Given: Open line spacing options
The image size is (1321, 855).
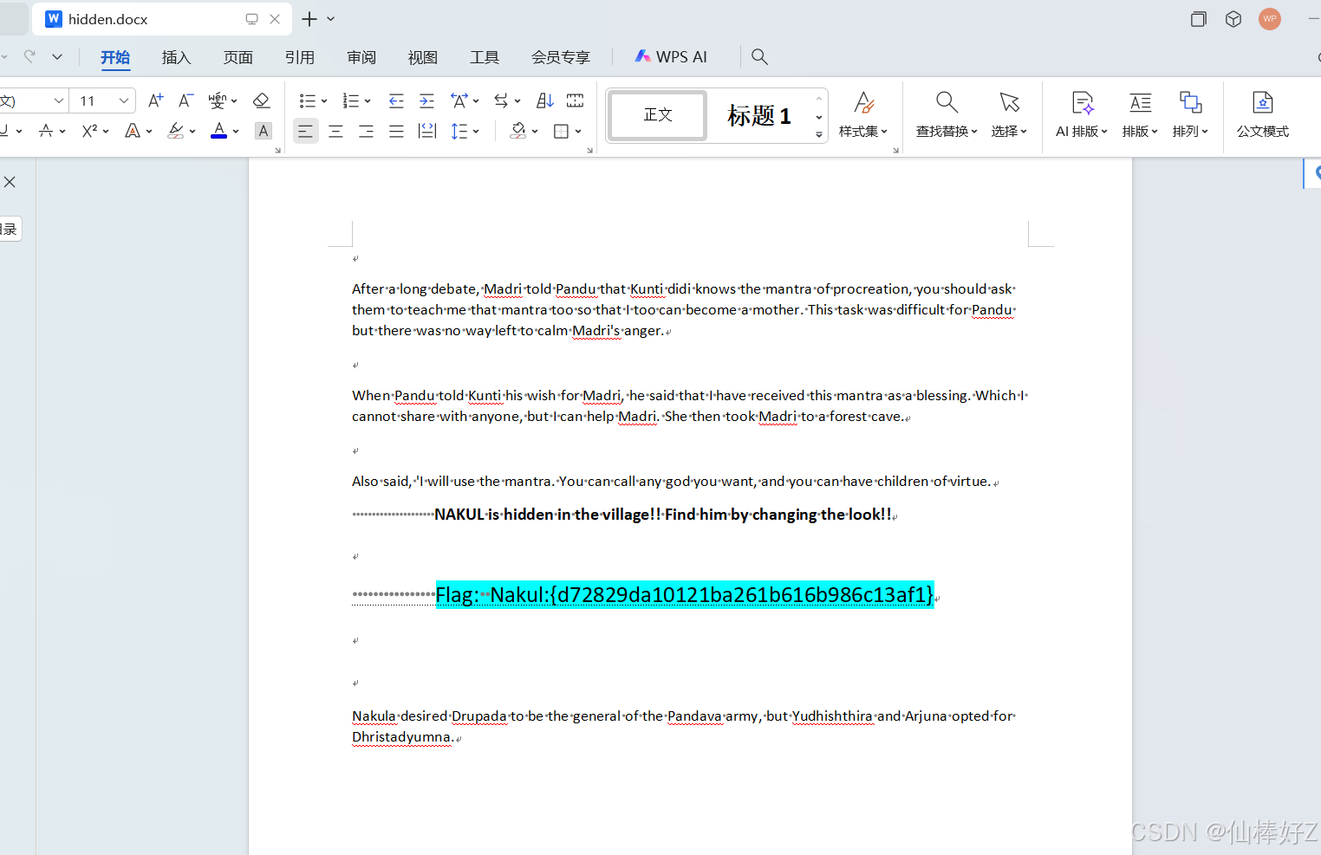Looking at the screenshot, I should coord(459,131).
